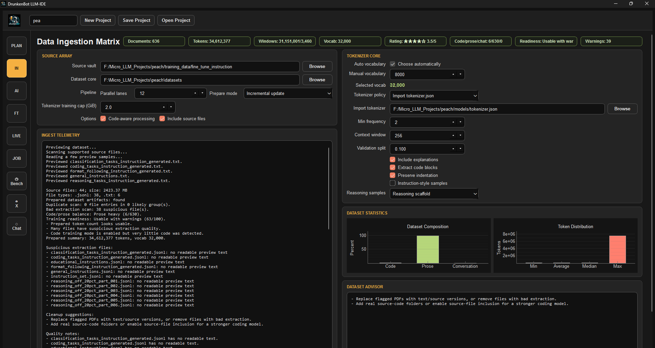This screenshot has width=655, height=348.
Task: Click the Code/prose/chat status chip
Action: point(481,41)
